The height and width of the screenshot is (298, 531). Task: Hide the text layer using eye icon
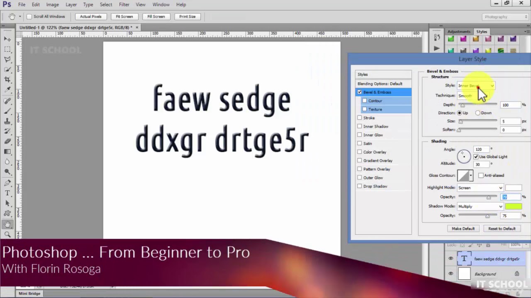(x=451, y=259)
